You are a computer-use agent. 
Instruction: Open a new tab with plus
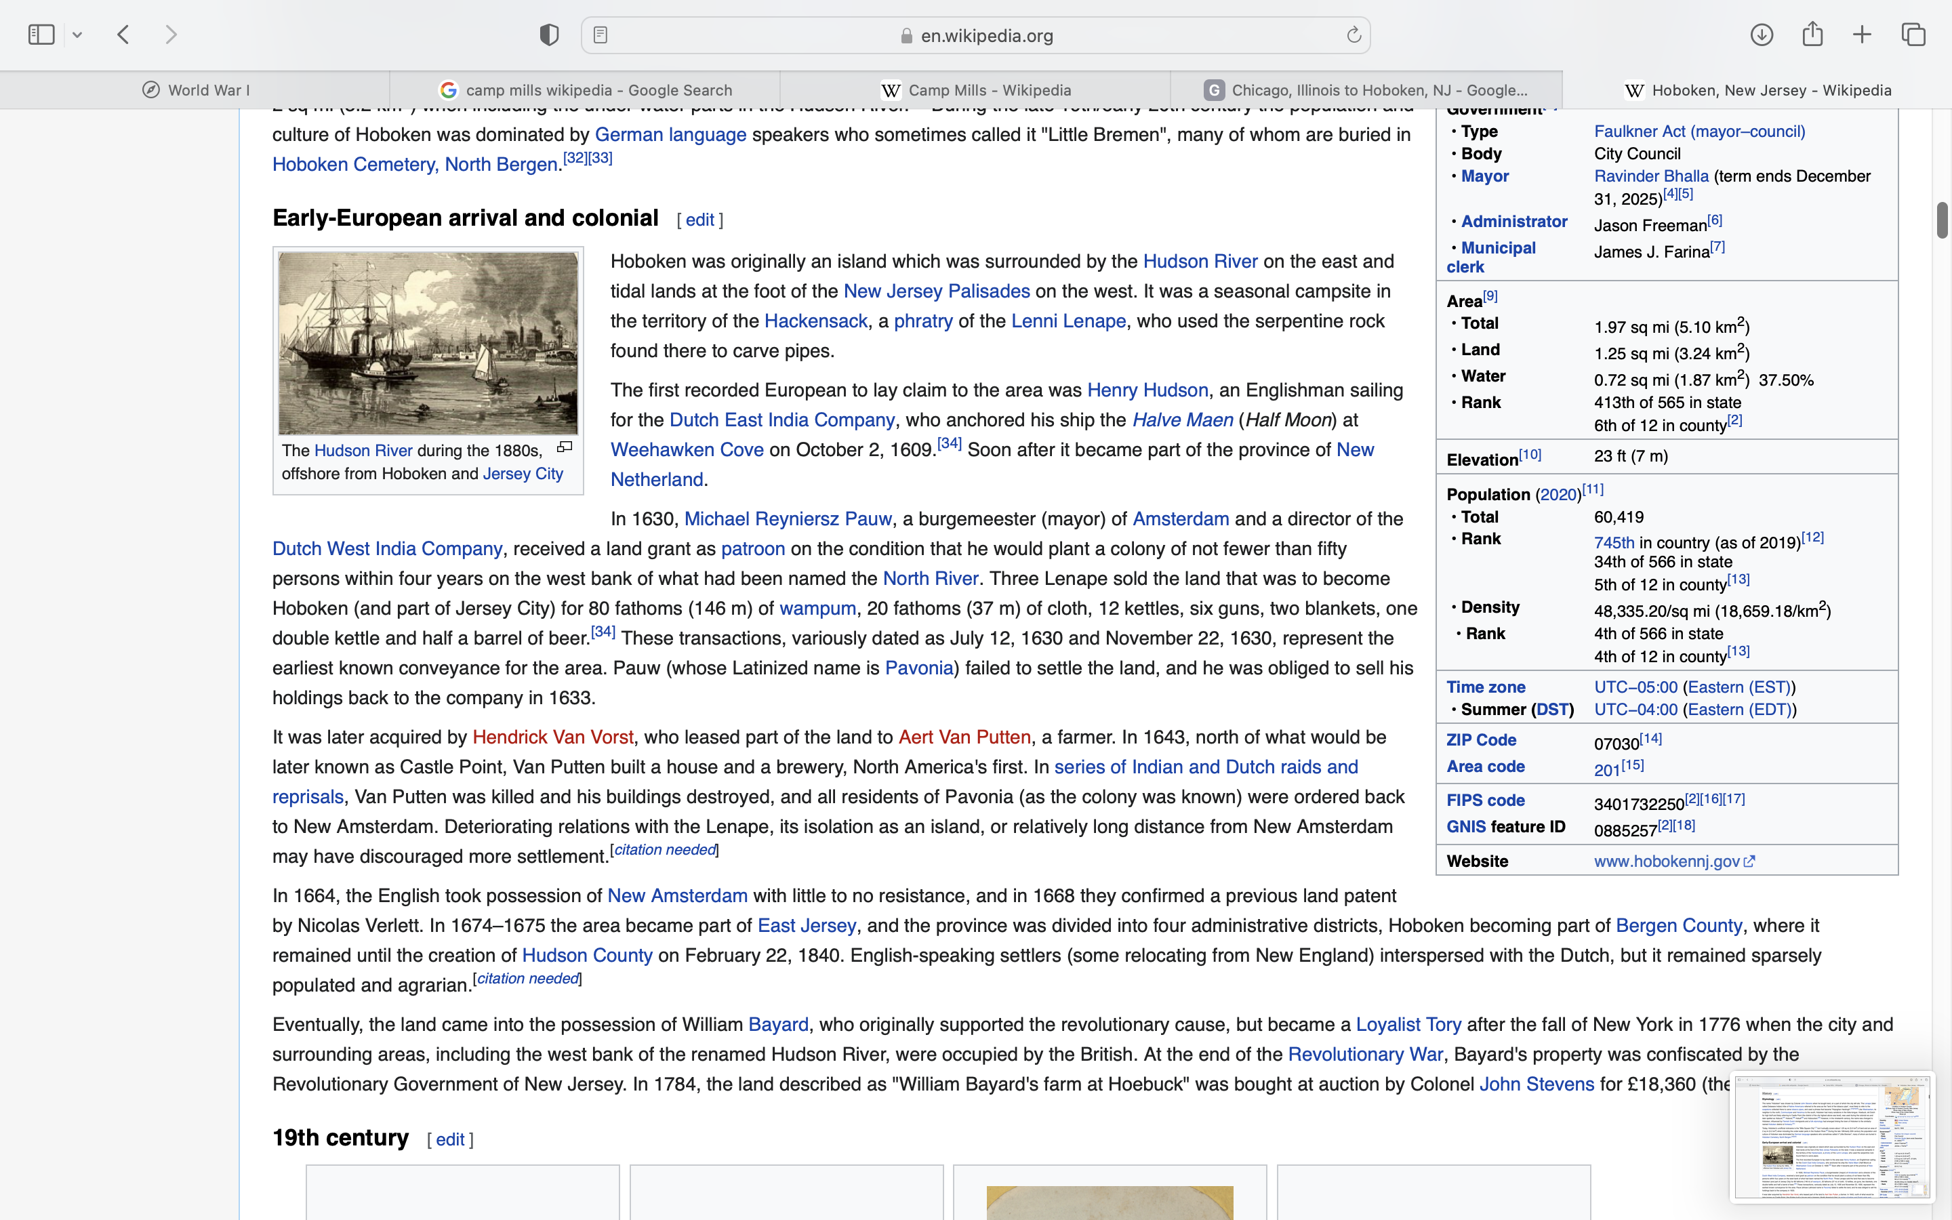click(x=1863, y=35)
